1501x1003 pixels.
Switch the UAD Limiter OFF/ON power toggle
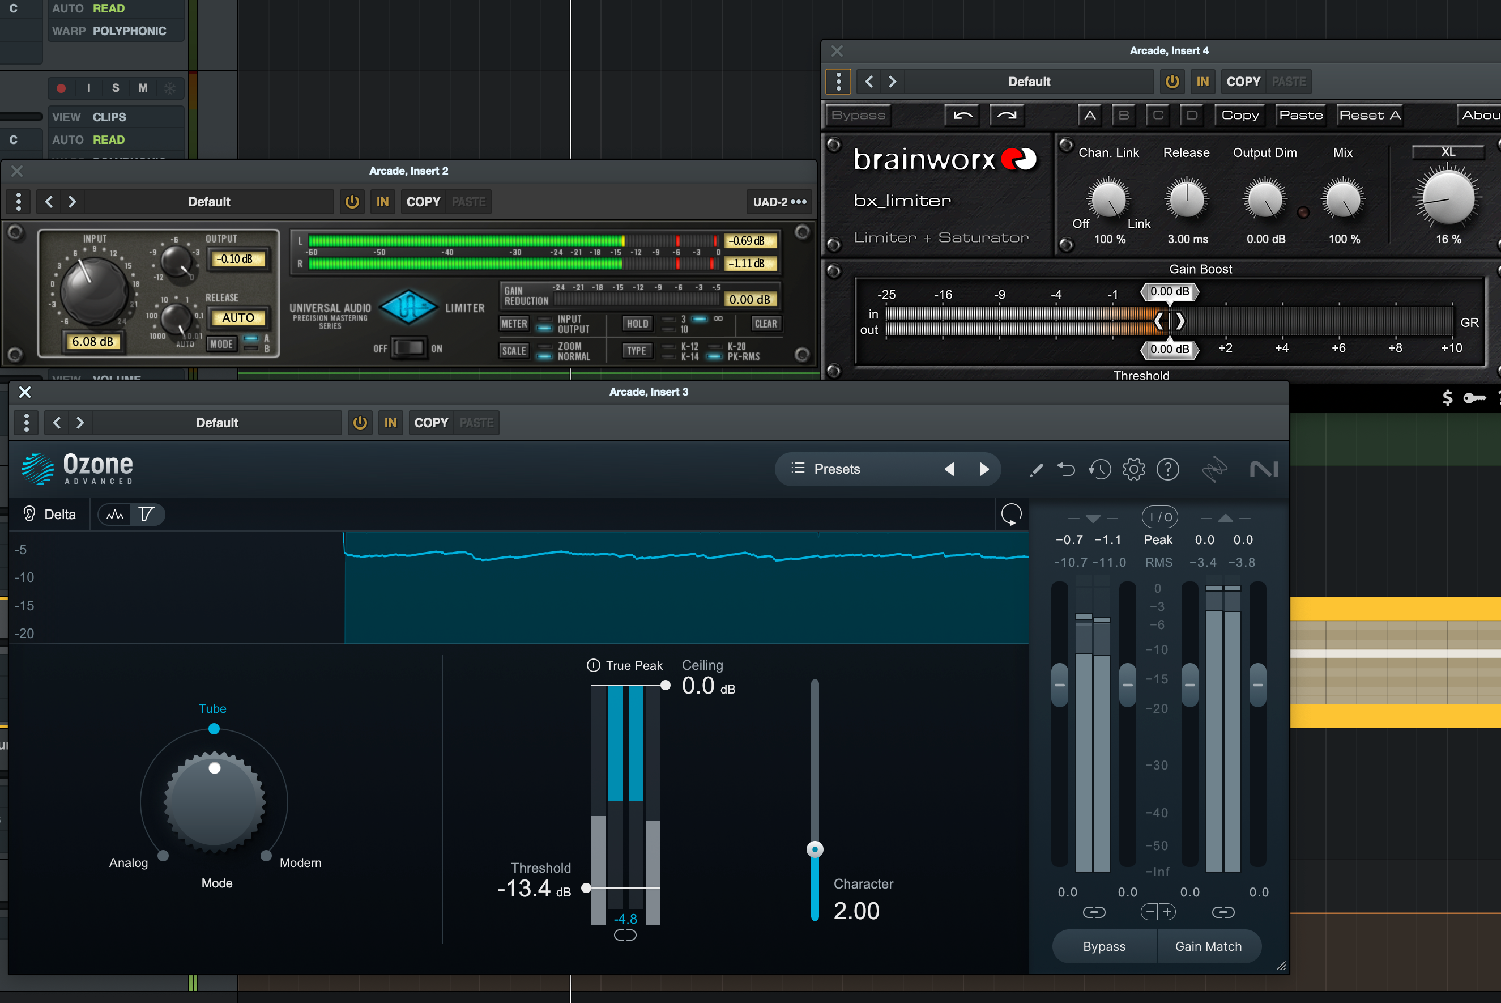pos(408,347)
